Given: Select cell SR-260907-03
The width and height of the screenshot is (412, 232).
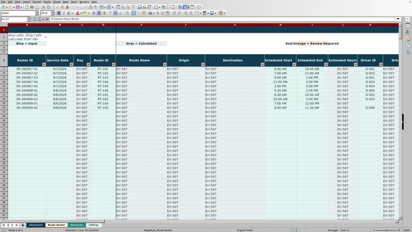Looking at the screenshot, I should (27, 78).
